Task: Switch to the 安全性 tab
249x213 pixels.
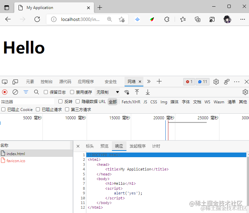Action: [111, 82]
